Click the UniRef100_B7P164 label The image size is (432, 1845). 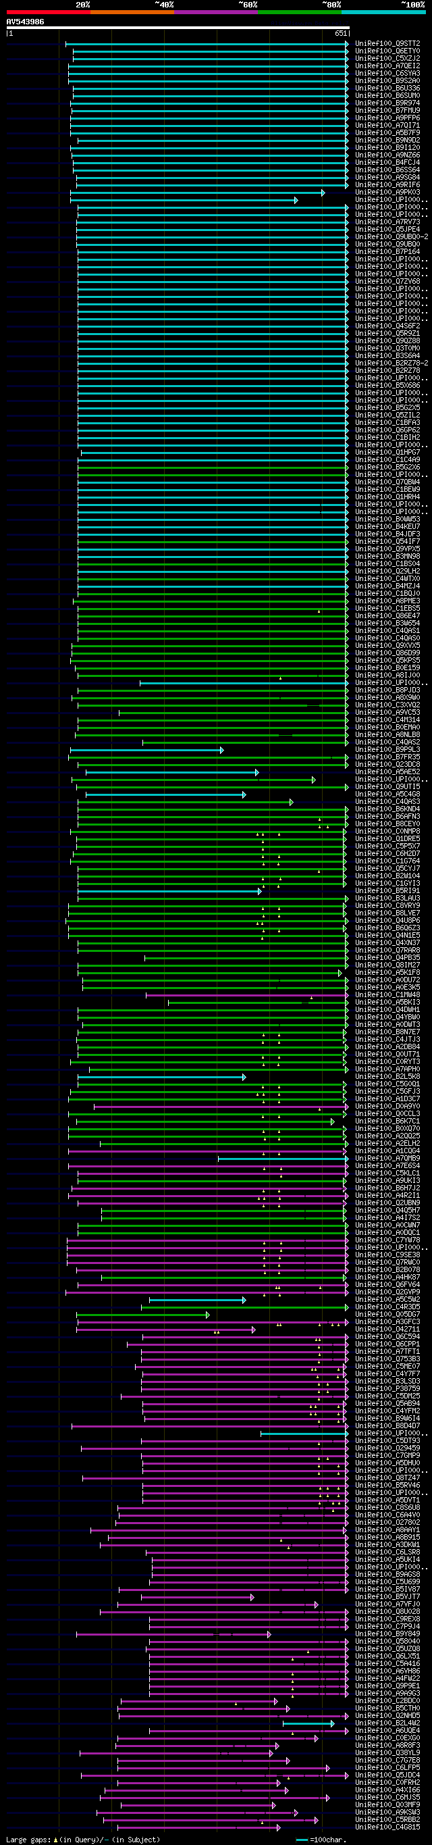387,252
